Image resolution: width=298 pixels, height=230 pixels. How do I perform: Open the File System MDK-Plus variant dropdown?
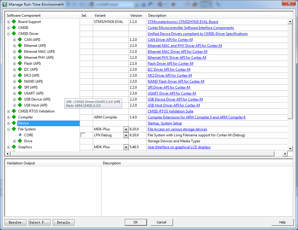pyautogui.click(x=126, y=129)
